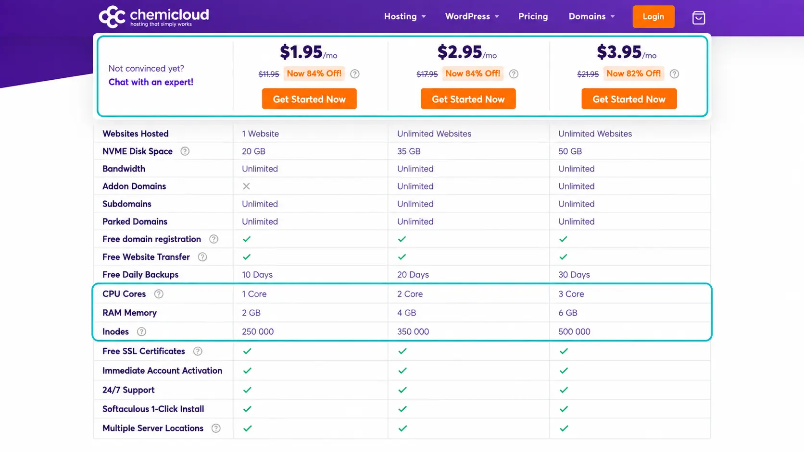
Task: Click Multiple Server Locations help icon
Action: pos(216,428)
